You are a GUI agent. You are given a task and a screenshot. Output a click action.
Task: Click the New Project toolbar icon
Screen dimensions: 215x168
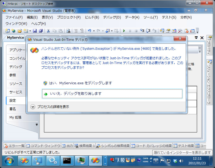pyautogui.click(x=8, y=31)
